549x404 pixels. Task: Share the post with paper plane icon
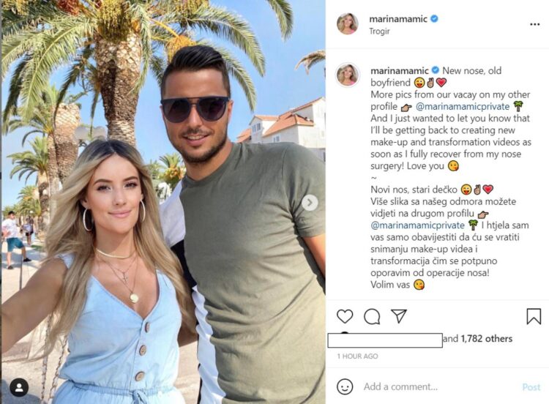point(399,316)
